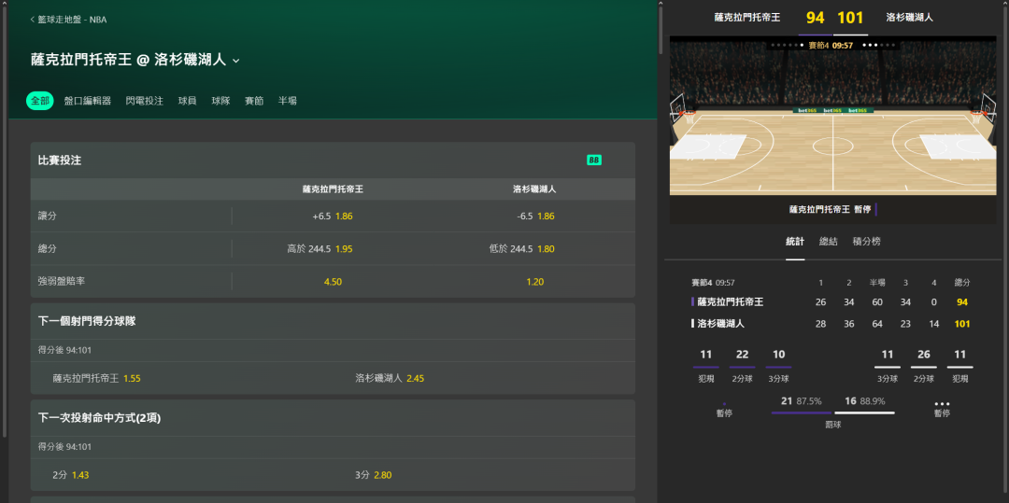Click the 罰球 free throw percentage bar
This screenshot has height=503, width=1009.
pos(833,412)
